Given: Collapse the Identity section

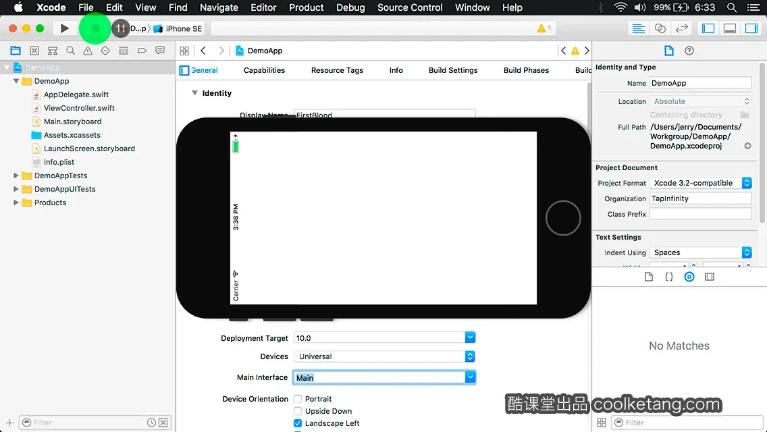Looking at the screenshot, I should (194, 93).
